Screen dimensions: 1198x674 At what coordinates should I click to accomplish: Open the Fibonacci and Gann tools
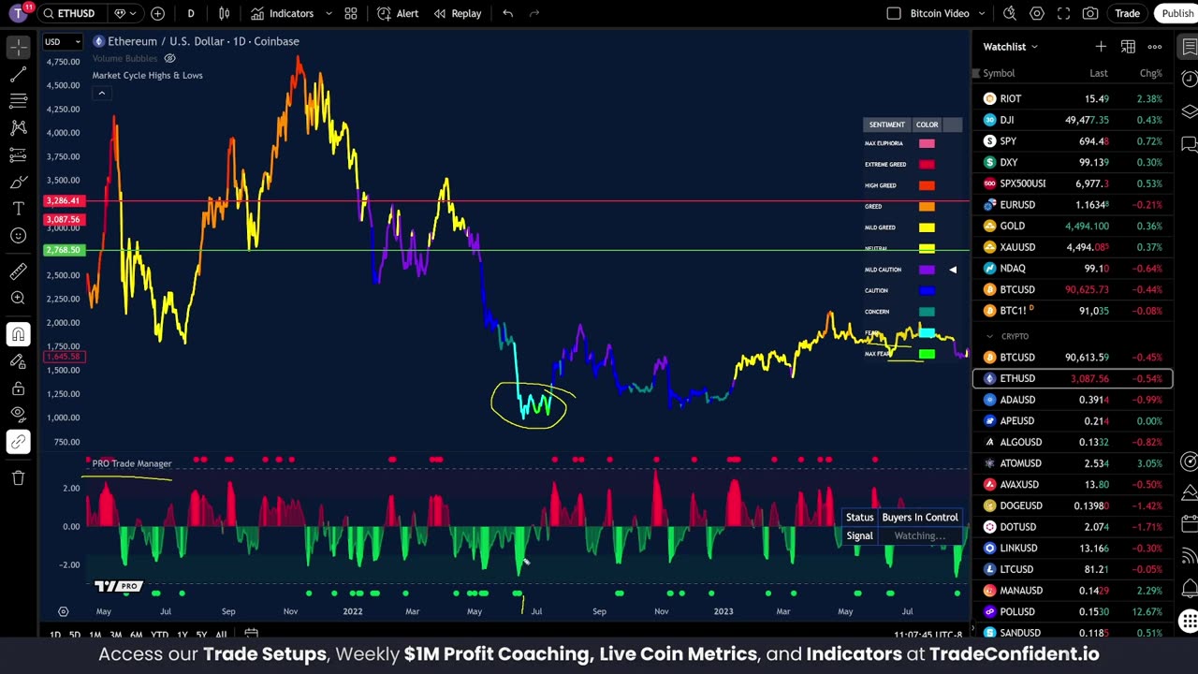pyautogui.click(x=18, y=101)
